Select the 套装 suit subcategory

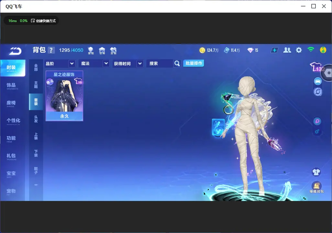coord(36,102)
